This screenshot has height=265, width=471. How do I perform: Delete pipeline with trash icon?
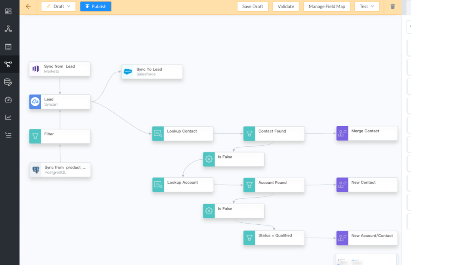pyautogui.click(x=392, y=6)
